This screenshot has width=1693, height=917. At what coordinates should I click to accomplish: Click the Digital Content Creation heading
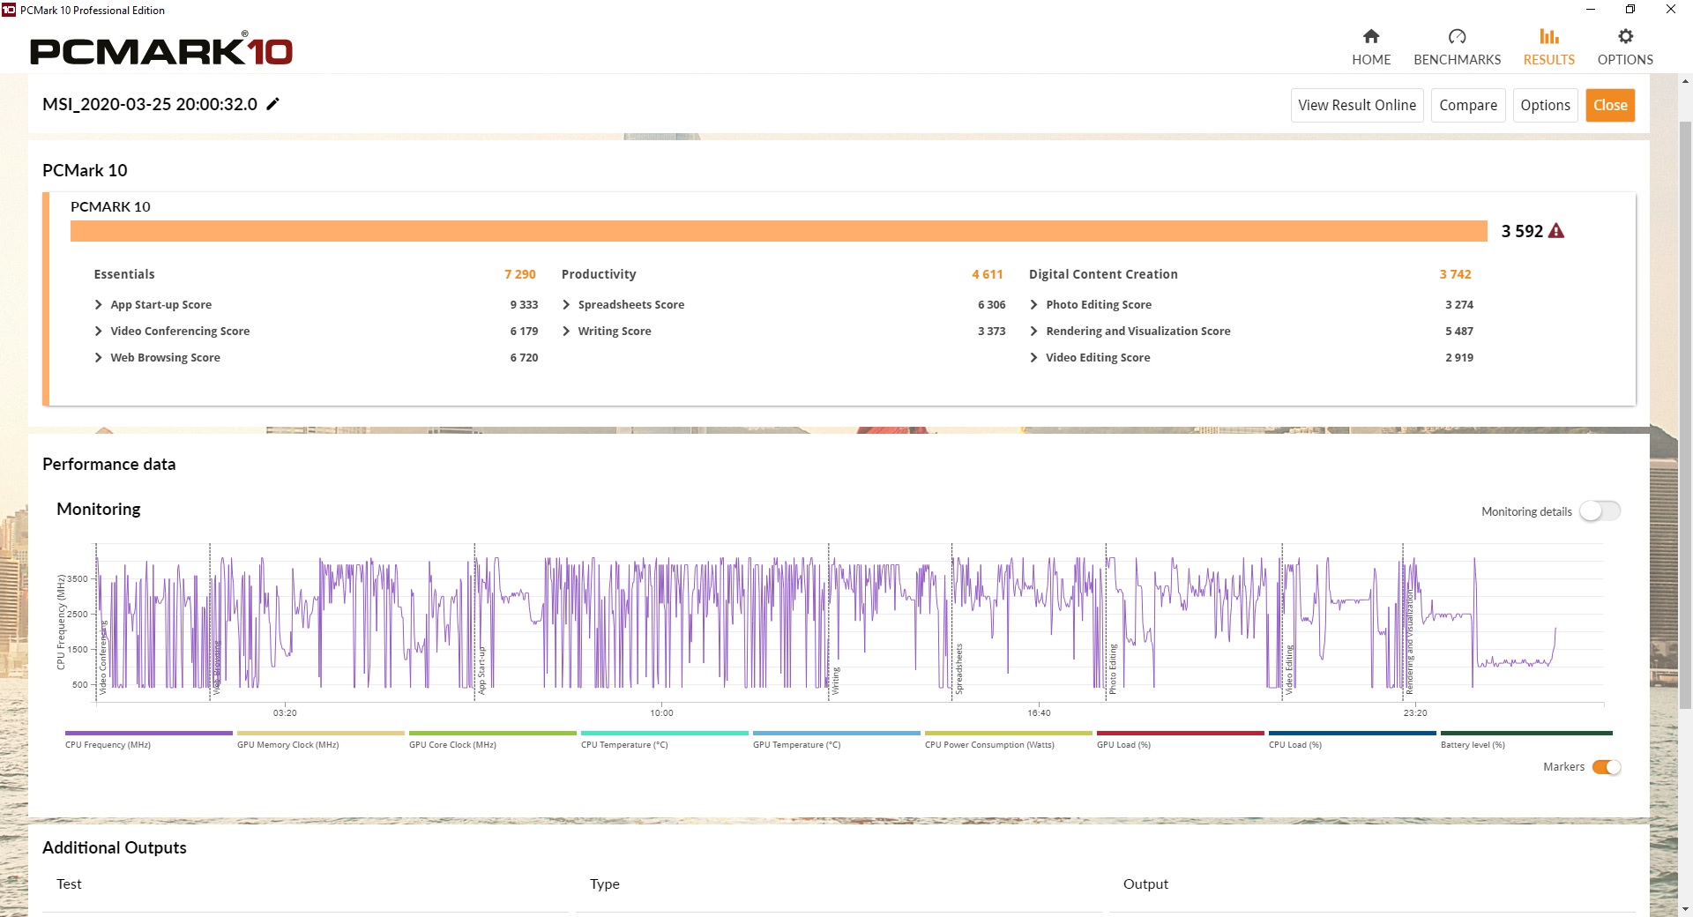[x=1103, y=274]
